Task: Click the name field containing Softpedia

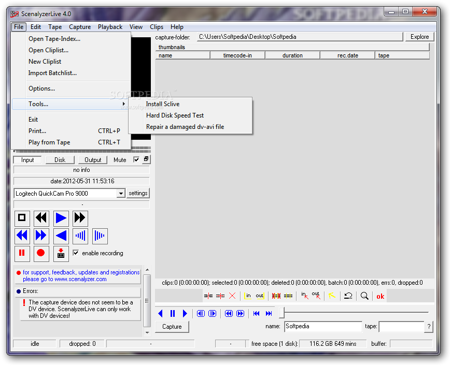Action: pyautogui.click(x=323, y=327)
